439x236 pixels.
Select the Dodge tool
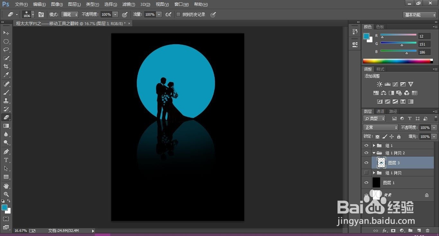(6, 143)
